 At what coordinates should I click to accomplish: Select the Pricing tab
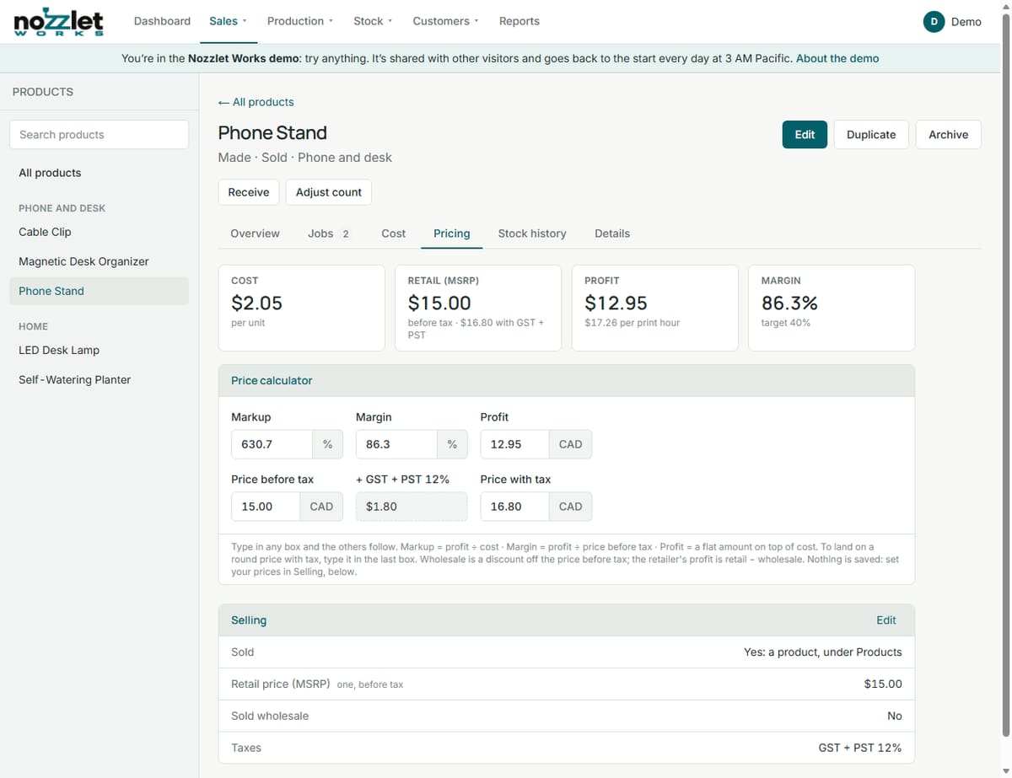451,233
